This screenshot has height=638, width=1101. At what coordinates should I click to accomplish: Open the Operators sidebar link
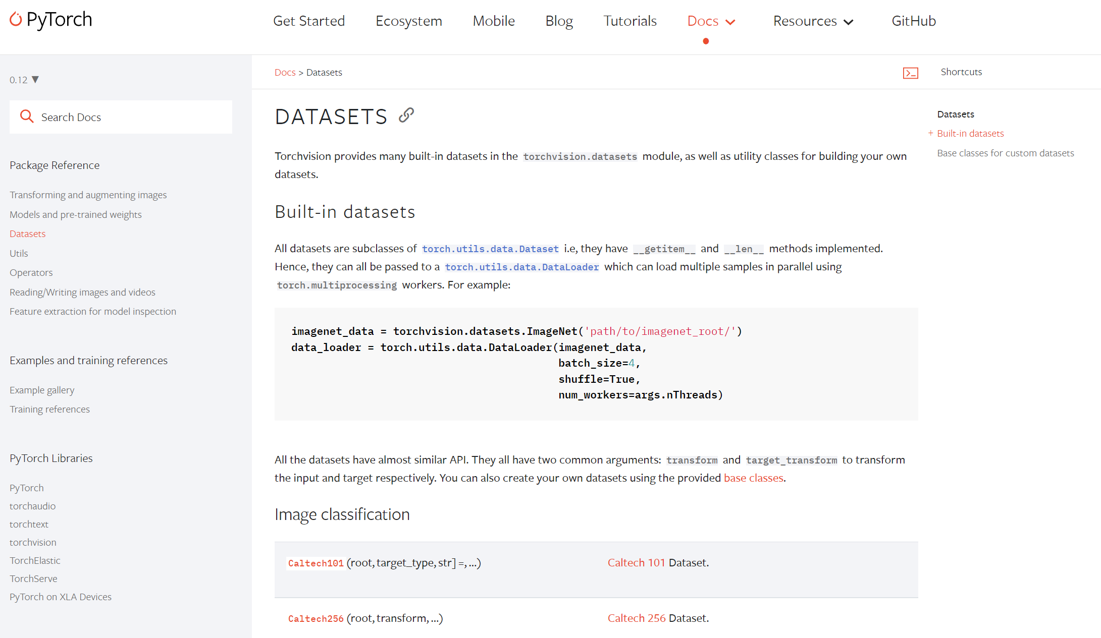coord(31,272)
